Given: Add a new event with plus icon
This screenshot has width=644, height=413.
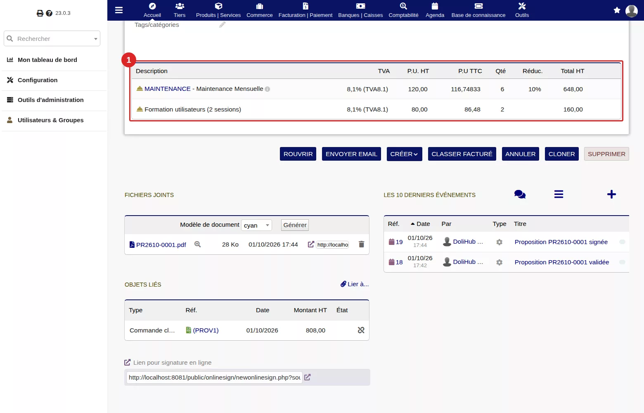Looking at the screenshot, I should point(611,195).
